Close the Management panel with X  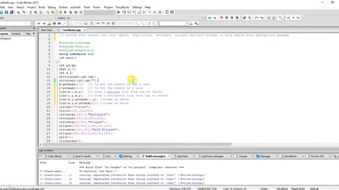click(x=34, y=28)
